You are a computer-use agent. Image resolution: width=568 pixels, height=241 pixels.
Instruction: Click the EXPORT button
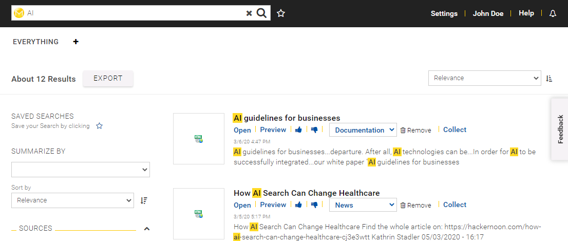pyautogui.click(x=108, y=78)
